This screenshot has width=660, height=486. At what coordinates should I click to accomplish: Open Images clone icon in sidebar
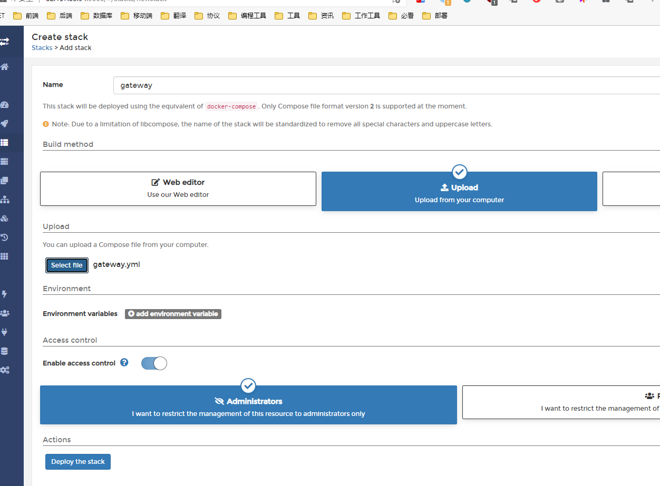pos(4,181)
